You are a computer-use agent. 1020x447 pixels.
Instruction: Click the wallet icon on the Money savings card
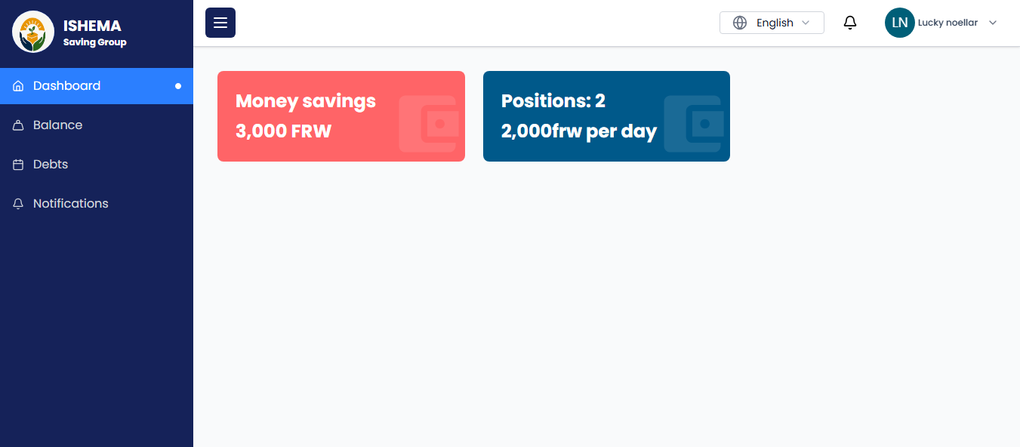[x=429, y=124]
